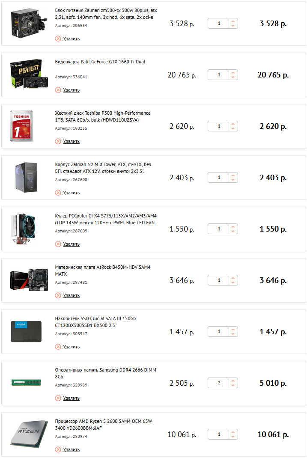Screen dimensions: 307x458
Task: Click the AMD Ryzen processor thumbnail
Action: (26, 434)
